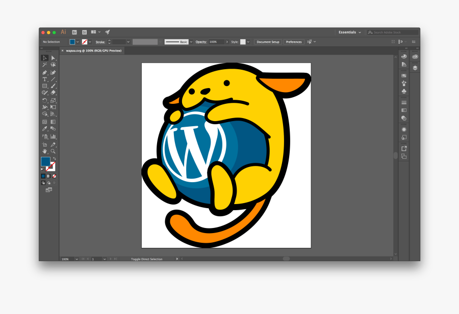Open Preferences from the control bar
The width and height of the screenshot is (459, 314).
[293, 42]
